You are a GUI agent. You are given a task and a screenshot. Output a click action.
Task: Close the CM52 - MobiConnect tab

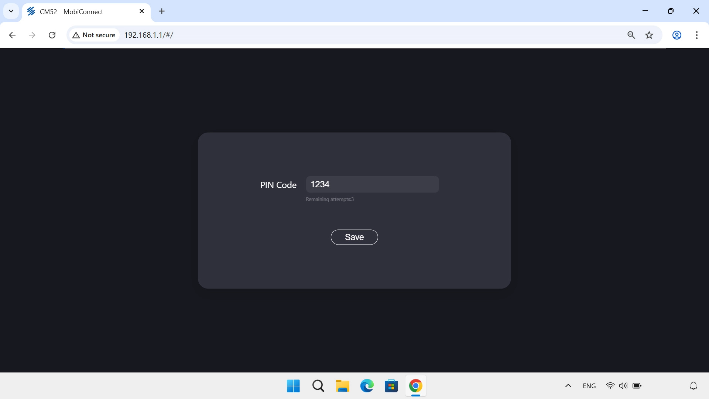click(142, 11)
